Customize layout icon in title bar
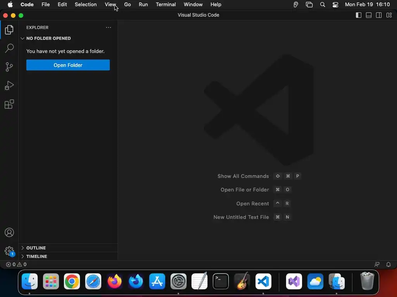 pos(389,15)
